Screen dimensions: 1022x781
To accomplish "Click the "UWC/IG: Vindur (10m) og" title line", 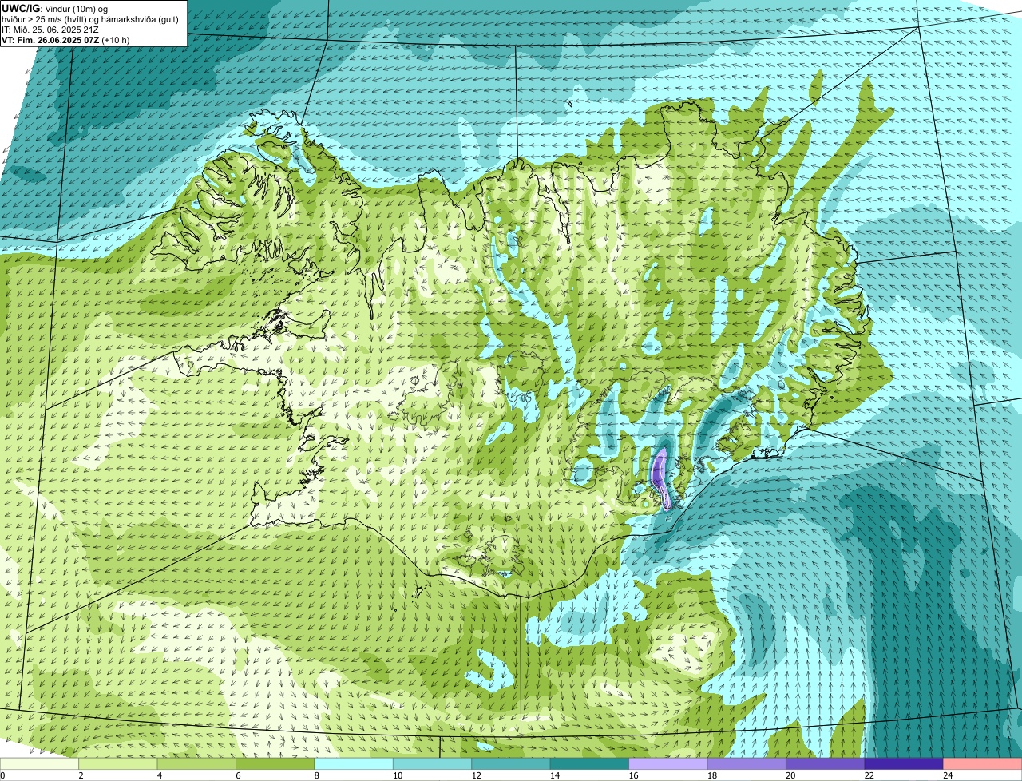I will [x=54, y=8].
